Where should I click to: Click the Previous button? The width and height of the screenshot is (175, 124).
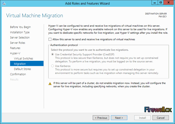(x=101, y=118)
